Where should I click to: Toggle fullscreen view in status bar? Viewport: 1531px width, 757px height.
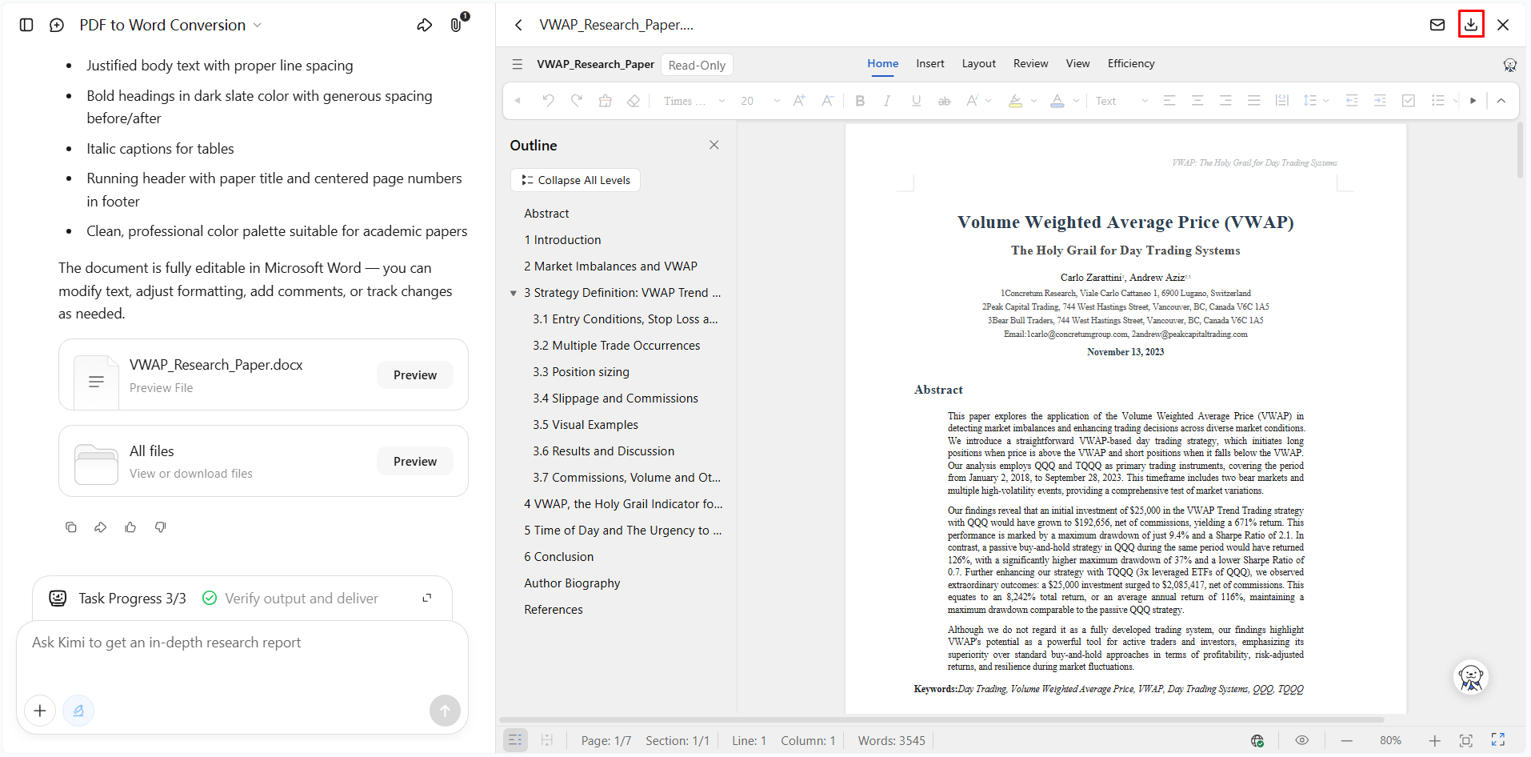tap(1498, 740)
